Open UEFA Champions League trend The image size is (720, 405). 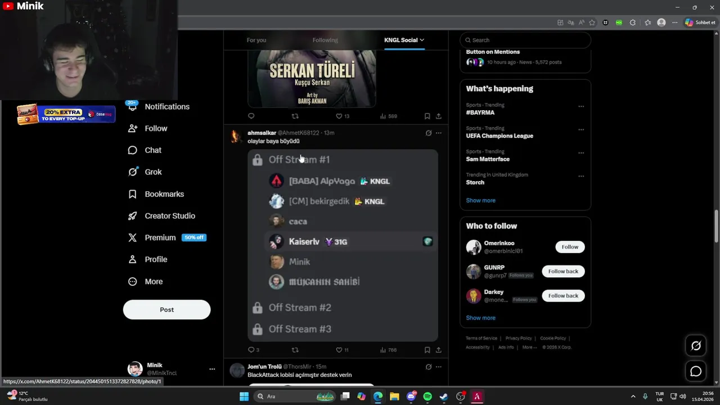499,136
